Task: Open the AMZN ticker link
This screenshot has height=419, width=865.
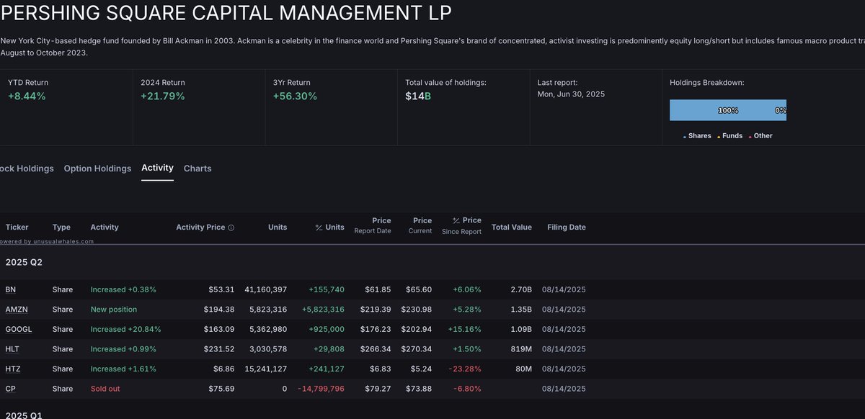Action: (17, 310)
